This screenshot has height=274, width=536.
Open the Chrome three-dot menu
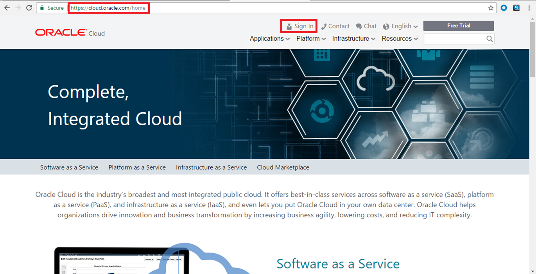coord(529,8)
